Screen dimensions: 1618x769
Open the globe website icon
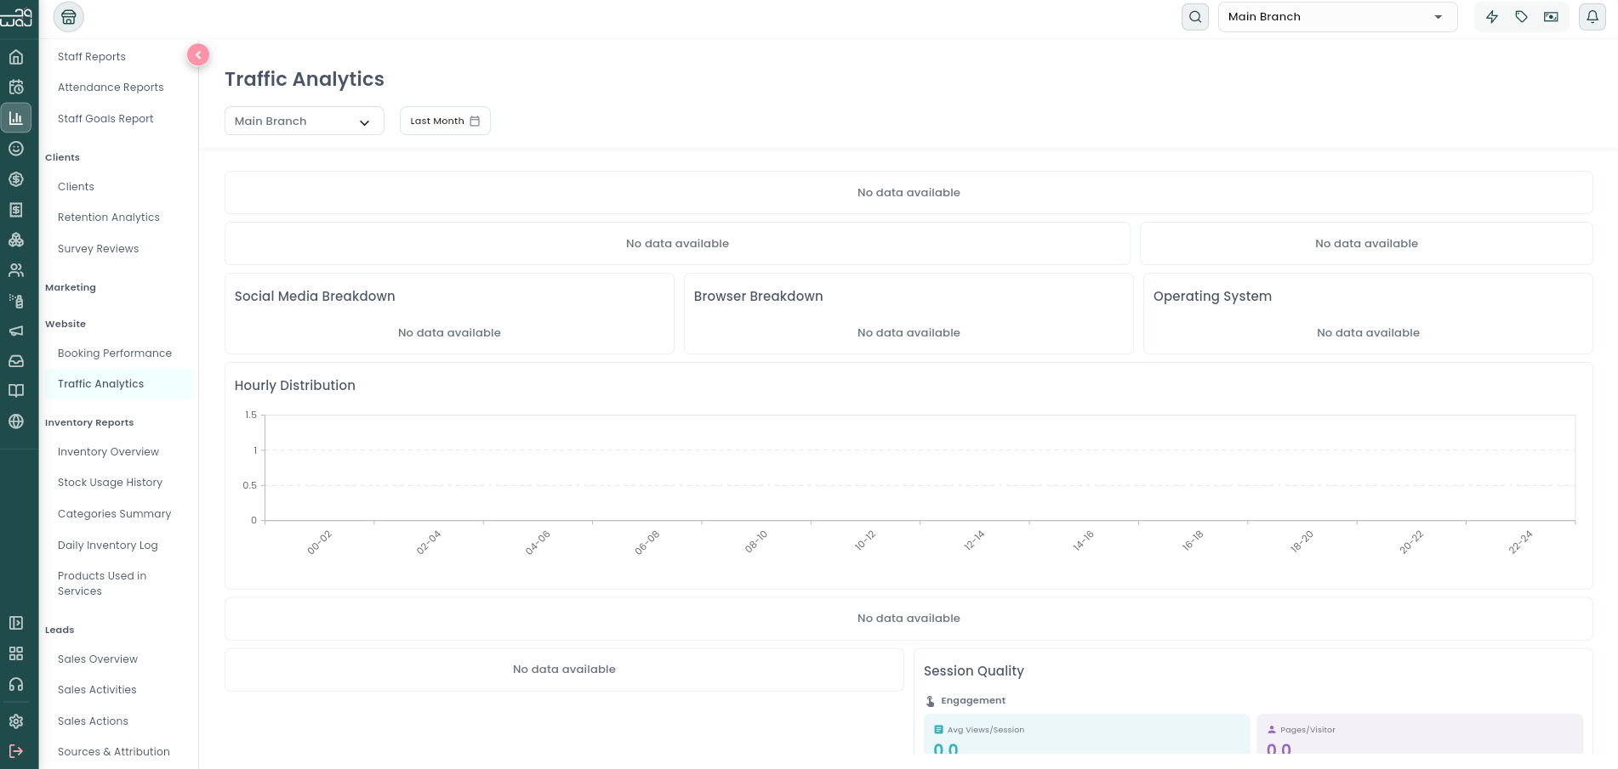pos(16,421)
